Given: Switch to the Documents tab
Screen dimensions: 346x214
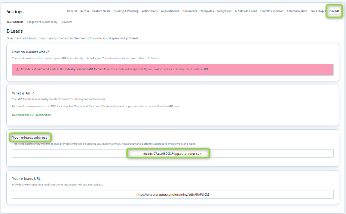Looking at the screenshot, I should [190, 11].
